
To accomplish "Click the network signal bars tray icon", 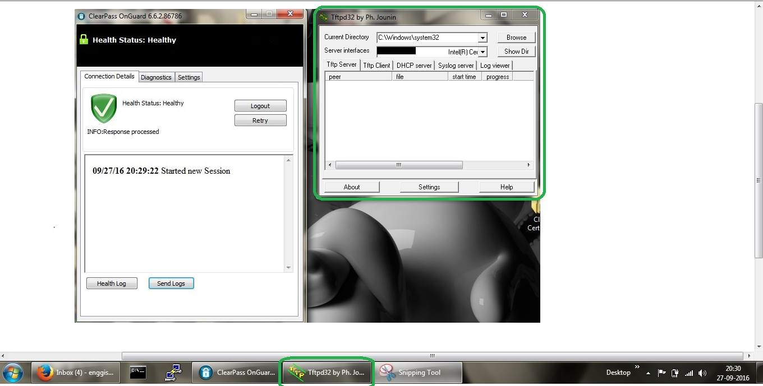I will pyautogui.click(x=689, y=373).
